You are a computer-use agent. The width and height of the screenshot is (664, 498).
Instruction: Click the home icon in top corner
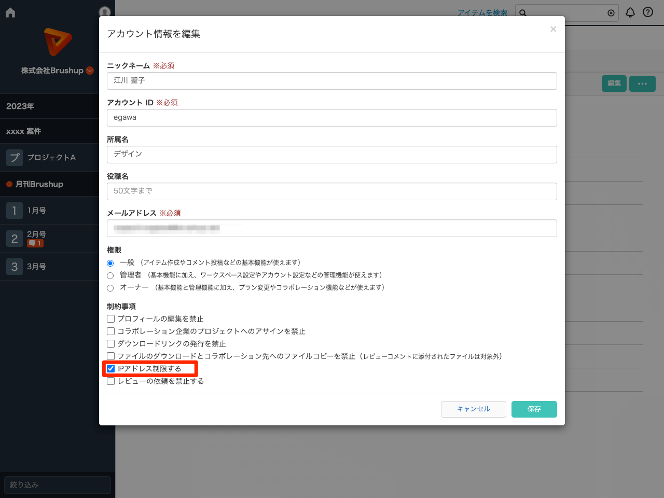[10, 12]
